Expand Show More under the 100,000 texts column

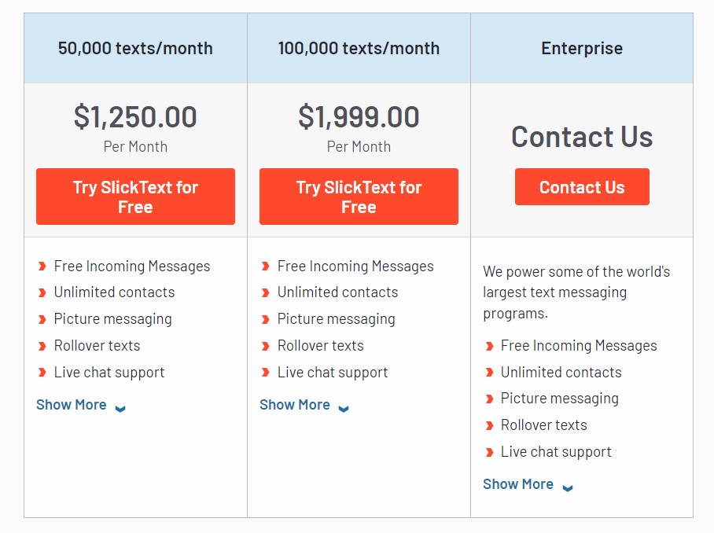(x=295, y=404)
